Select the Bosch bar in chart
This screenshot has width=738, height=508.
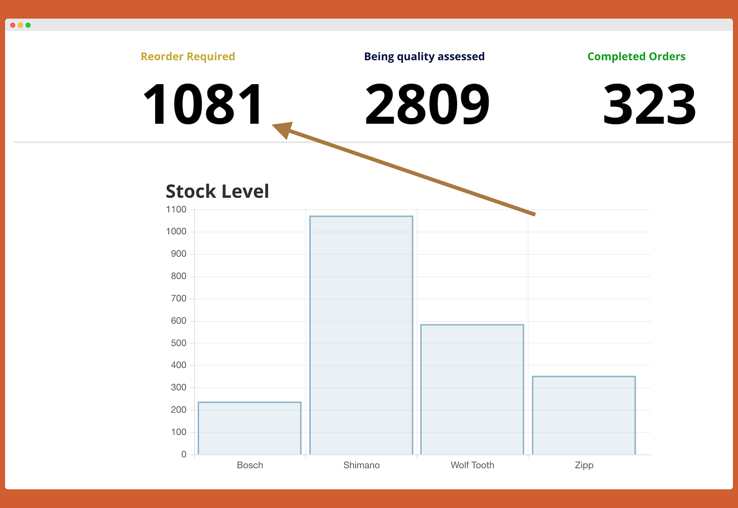pyautogui.click(x=250, y=428)
